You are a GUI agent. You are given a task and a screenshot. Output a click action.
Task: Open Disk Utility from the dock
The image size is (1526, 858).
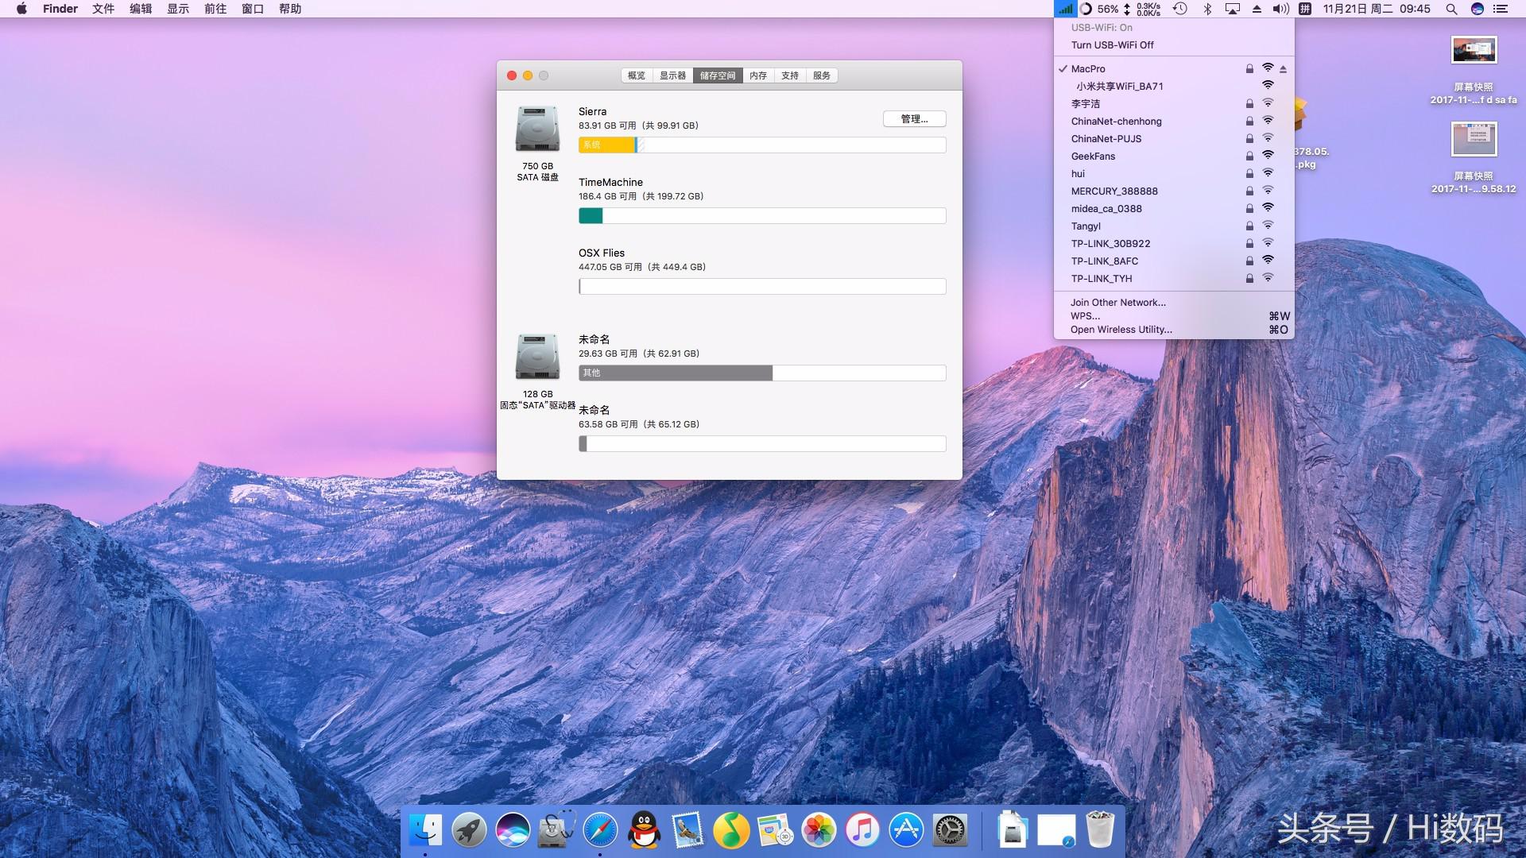coord(556,831)
